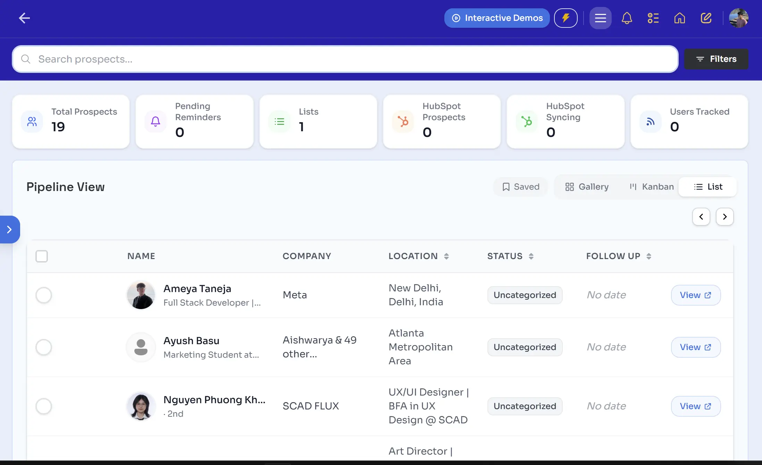Screen dimensions: 762x465
Task: Click the compose/edit icon in the header
Action: click(706, 18)
